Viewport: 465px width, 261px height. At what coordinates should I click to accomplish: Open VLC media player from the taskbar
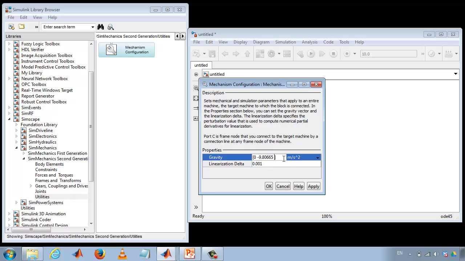(122, 254)
